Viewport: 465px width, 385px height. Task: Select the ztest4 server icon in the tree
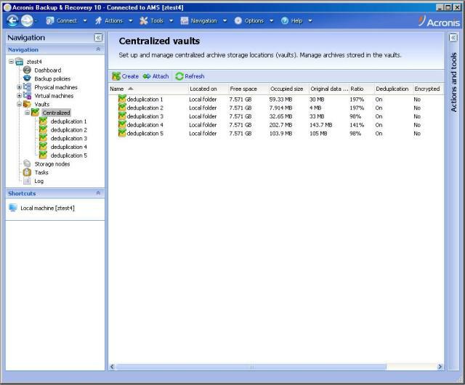point(20,62)
